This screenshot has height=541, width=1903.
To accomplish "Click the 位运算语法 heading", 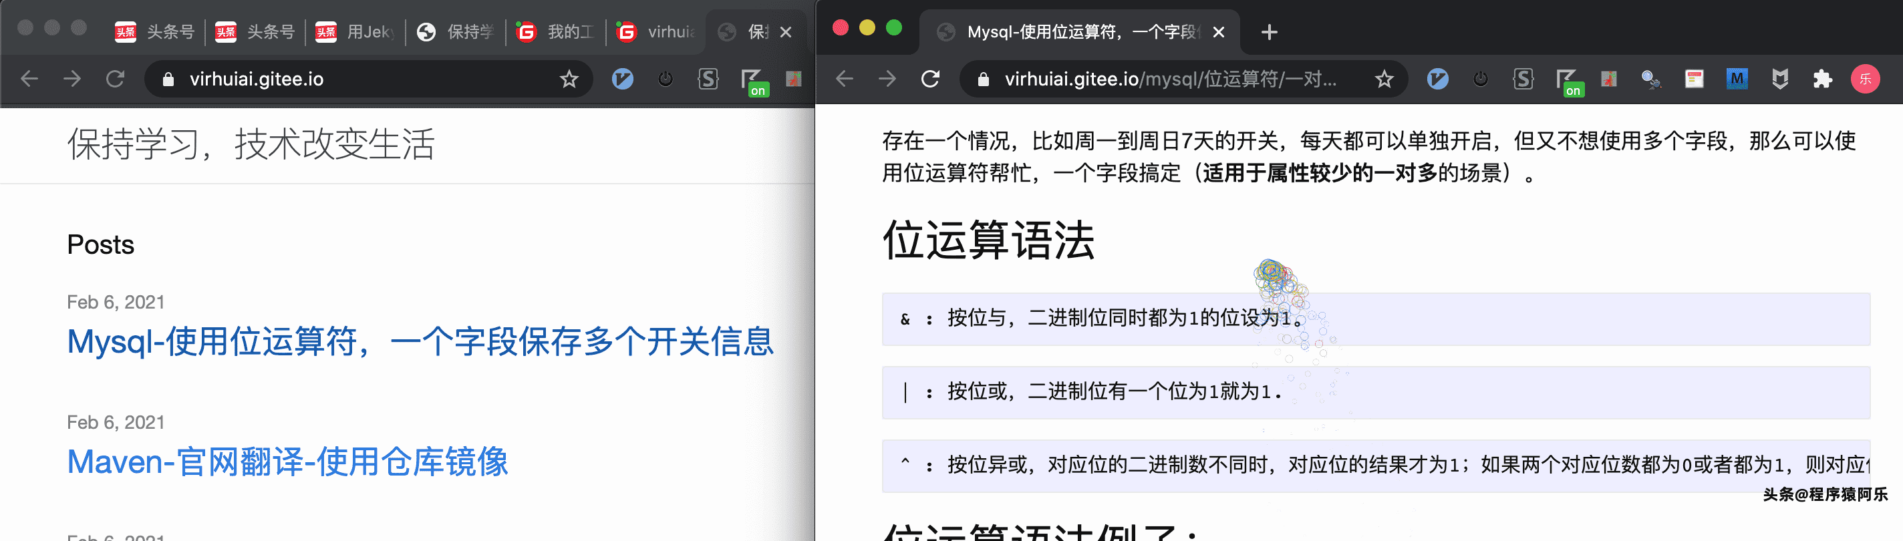I will pos(988,240).
